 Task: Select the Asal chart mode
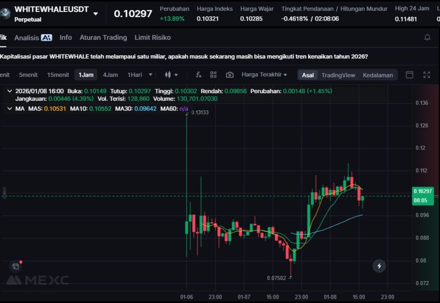point(308,75)
